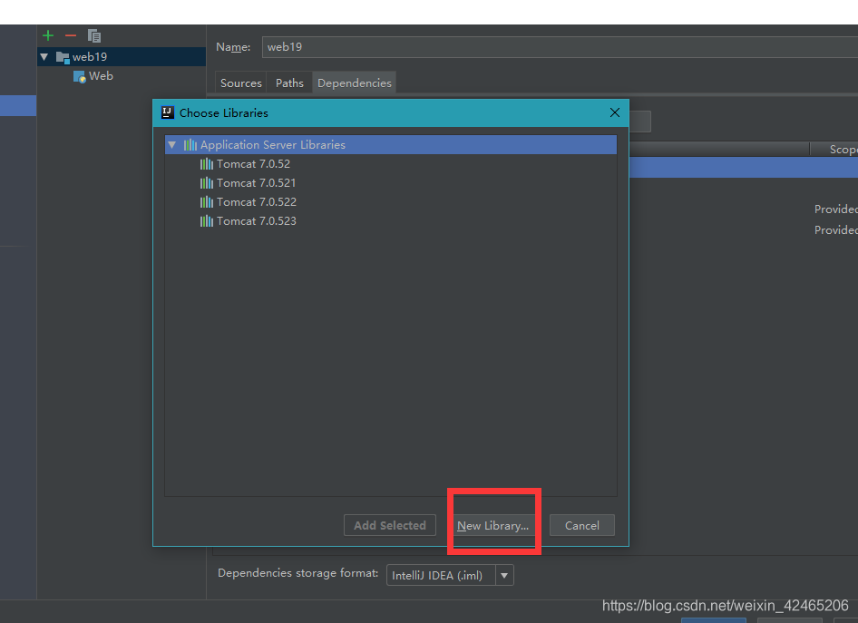Select web19 in the module tree
Viewport: 858px width, 623px height.
[122, 57]
